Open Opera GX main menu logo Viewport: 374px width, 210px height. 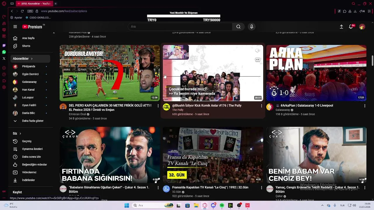pos(4,3)
